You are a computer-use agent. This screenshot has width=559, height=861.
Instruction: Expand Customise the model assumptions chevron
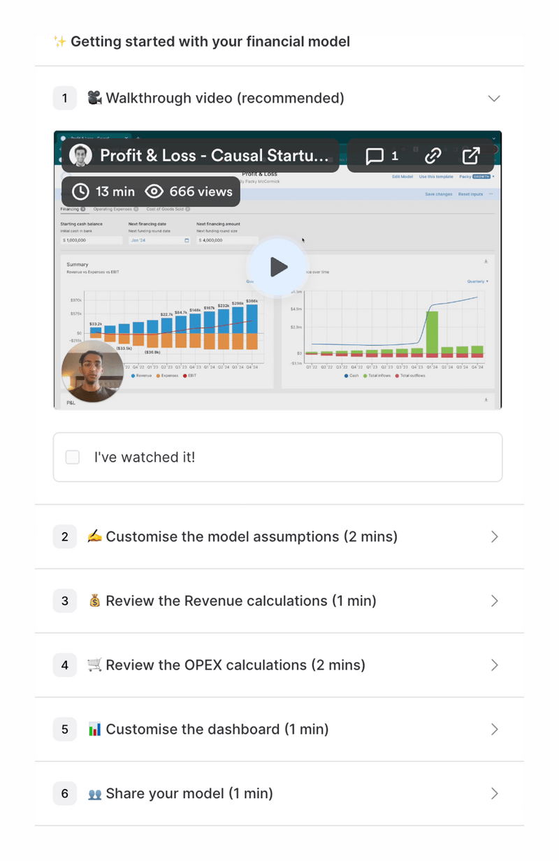pyautogui.click(x=494, y=537)
